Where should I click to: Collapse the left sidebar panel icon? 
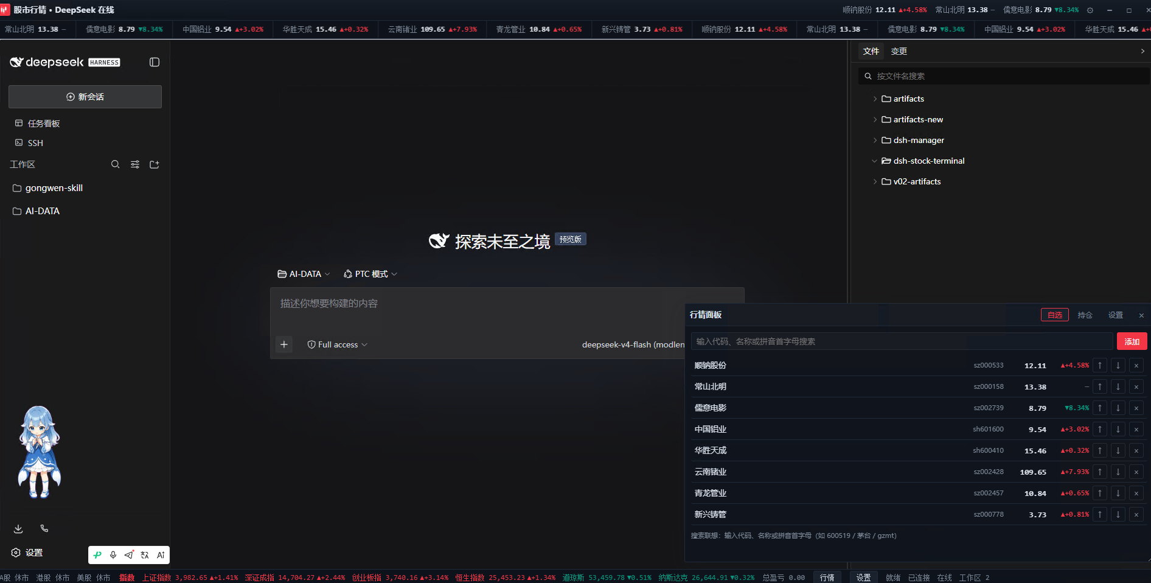pos(155,62)
